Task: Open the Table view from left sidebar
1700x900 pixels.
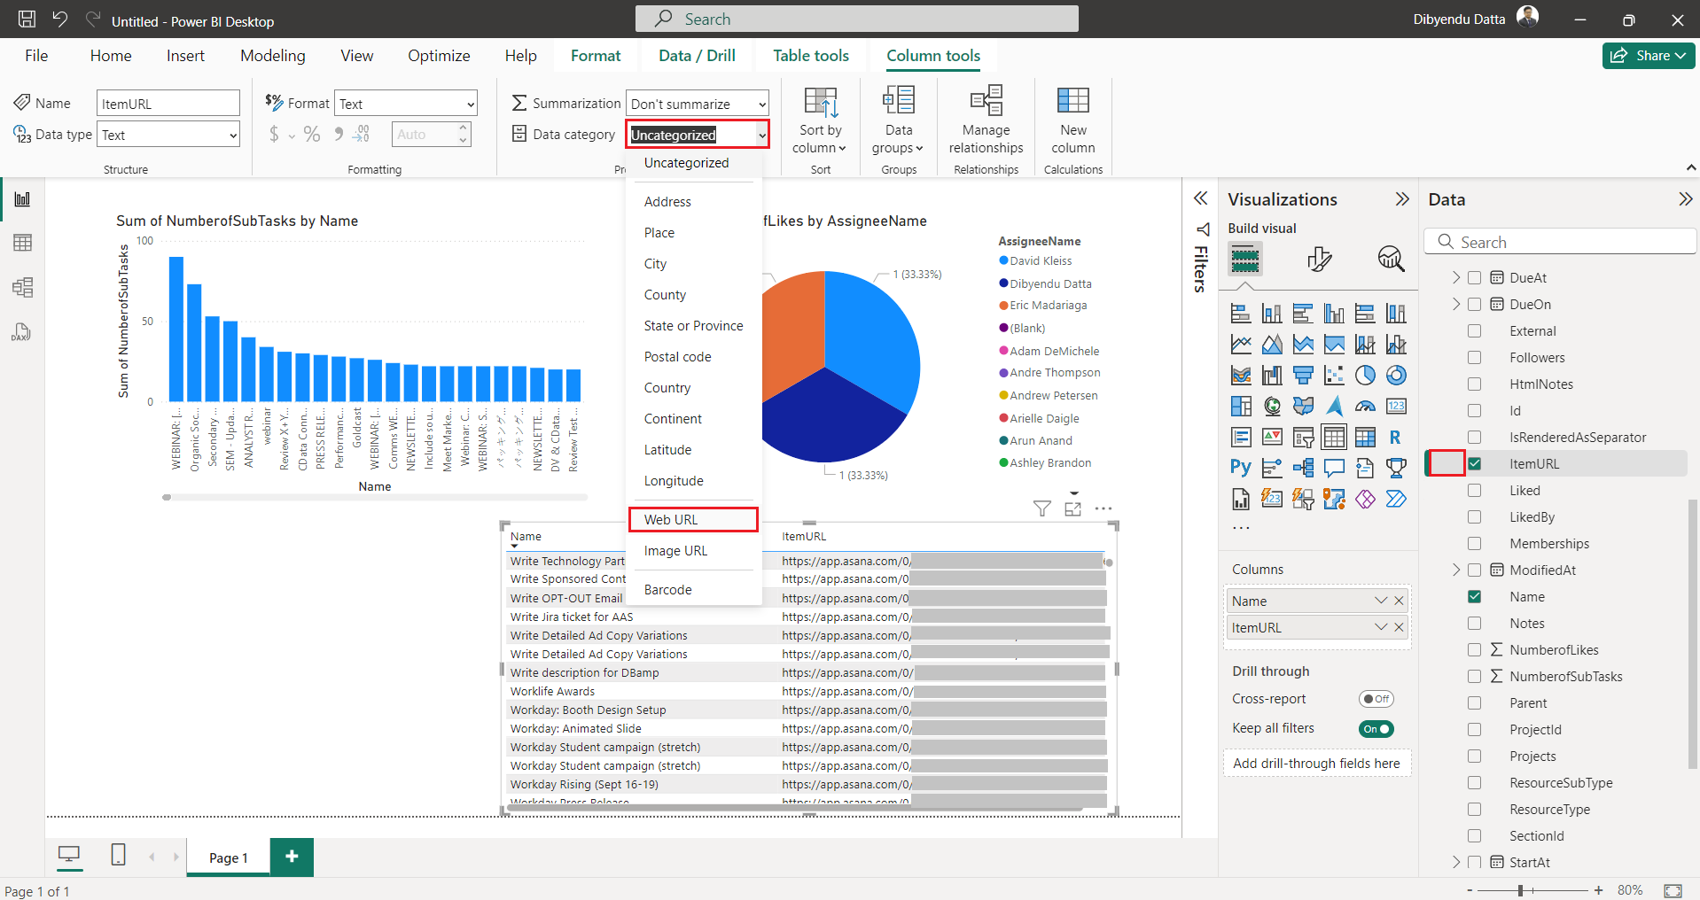Action: (22, 243)
